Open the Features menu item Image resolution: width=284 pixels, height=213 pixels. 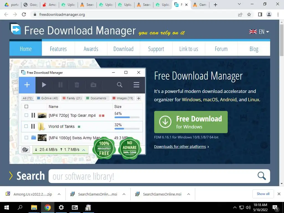[58, 49]
